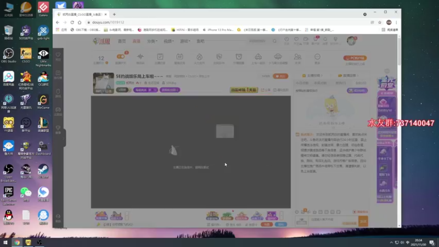Open the notification center in the taskbar

click(x=432, y=243)
